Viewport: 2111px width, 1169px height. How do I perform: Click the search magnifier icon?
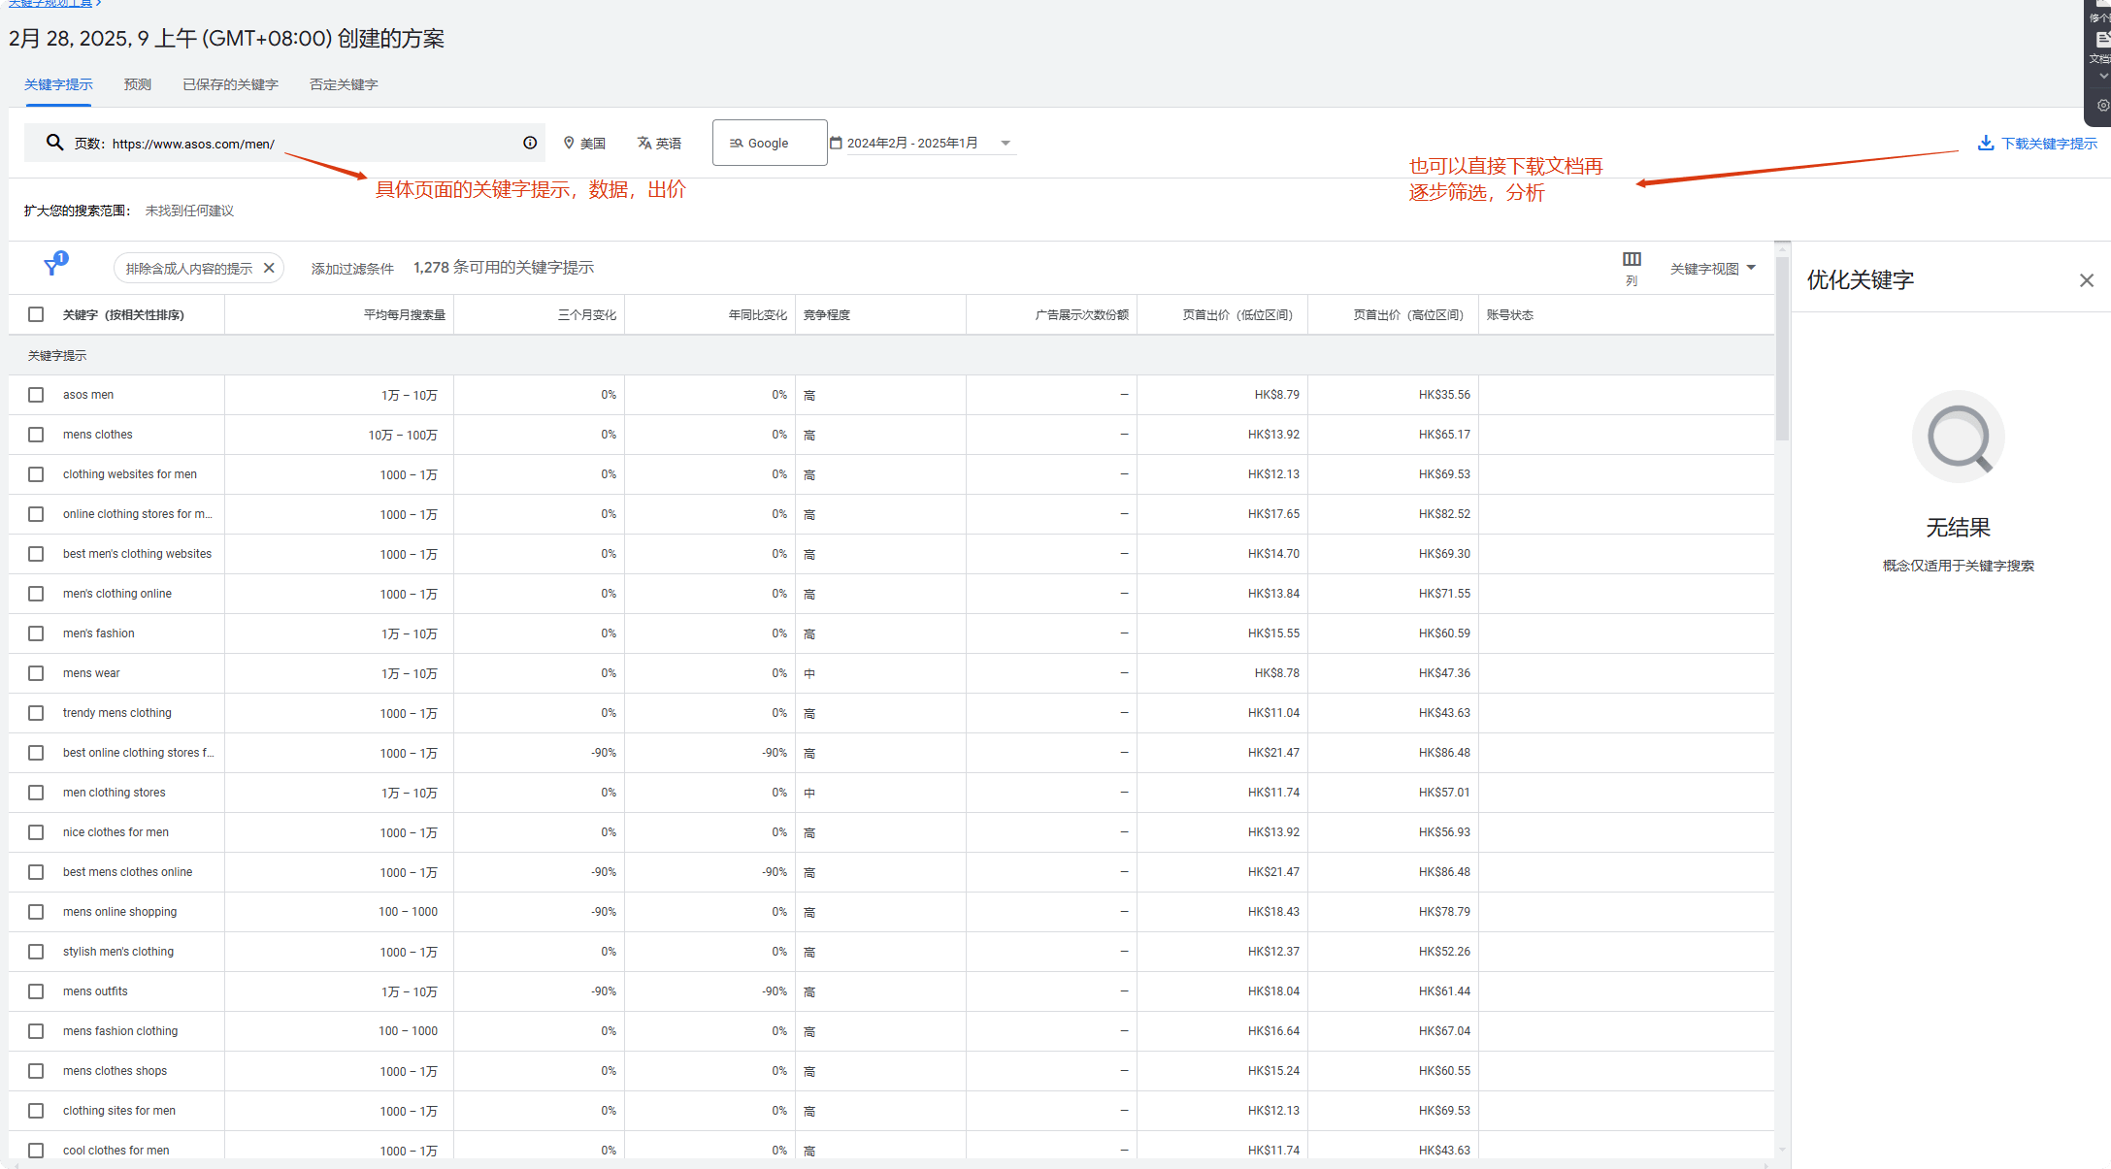pyautogui.click(x=55, y=143)
